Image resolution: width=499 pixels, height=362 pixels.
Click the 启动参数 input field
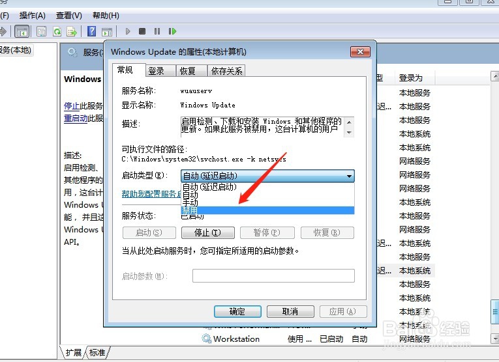[x=273, y=275]
